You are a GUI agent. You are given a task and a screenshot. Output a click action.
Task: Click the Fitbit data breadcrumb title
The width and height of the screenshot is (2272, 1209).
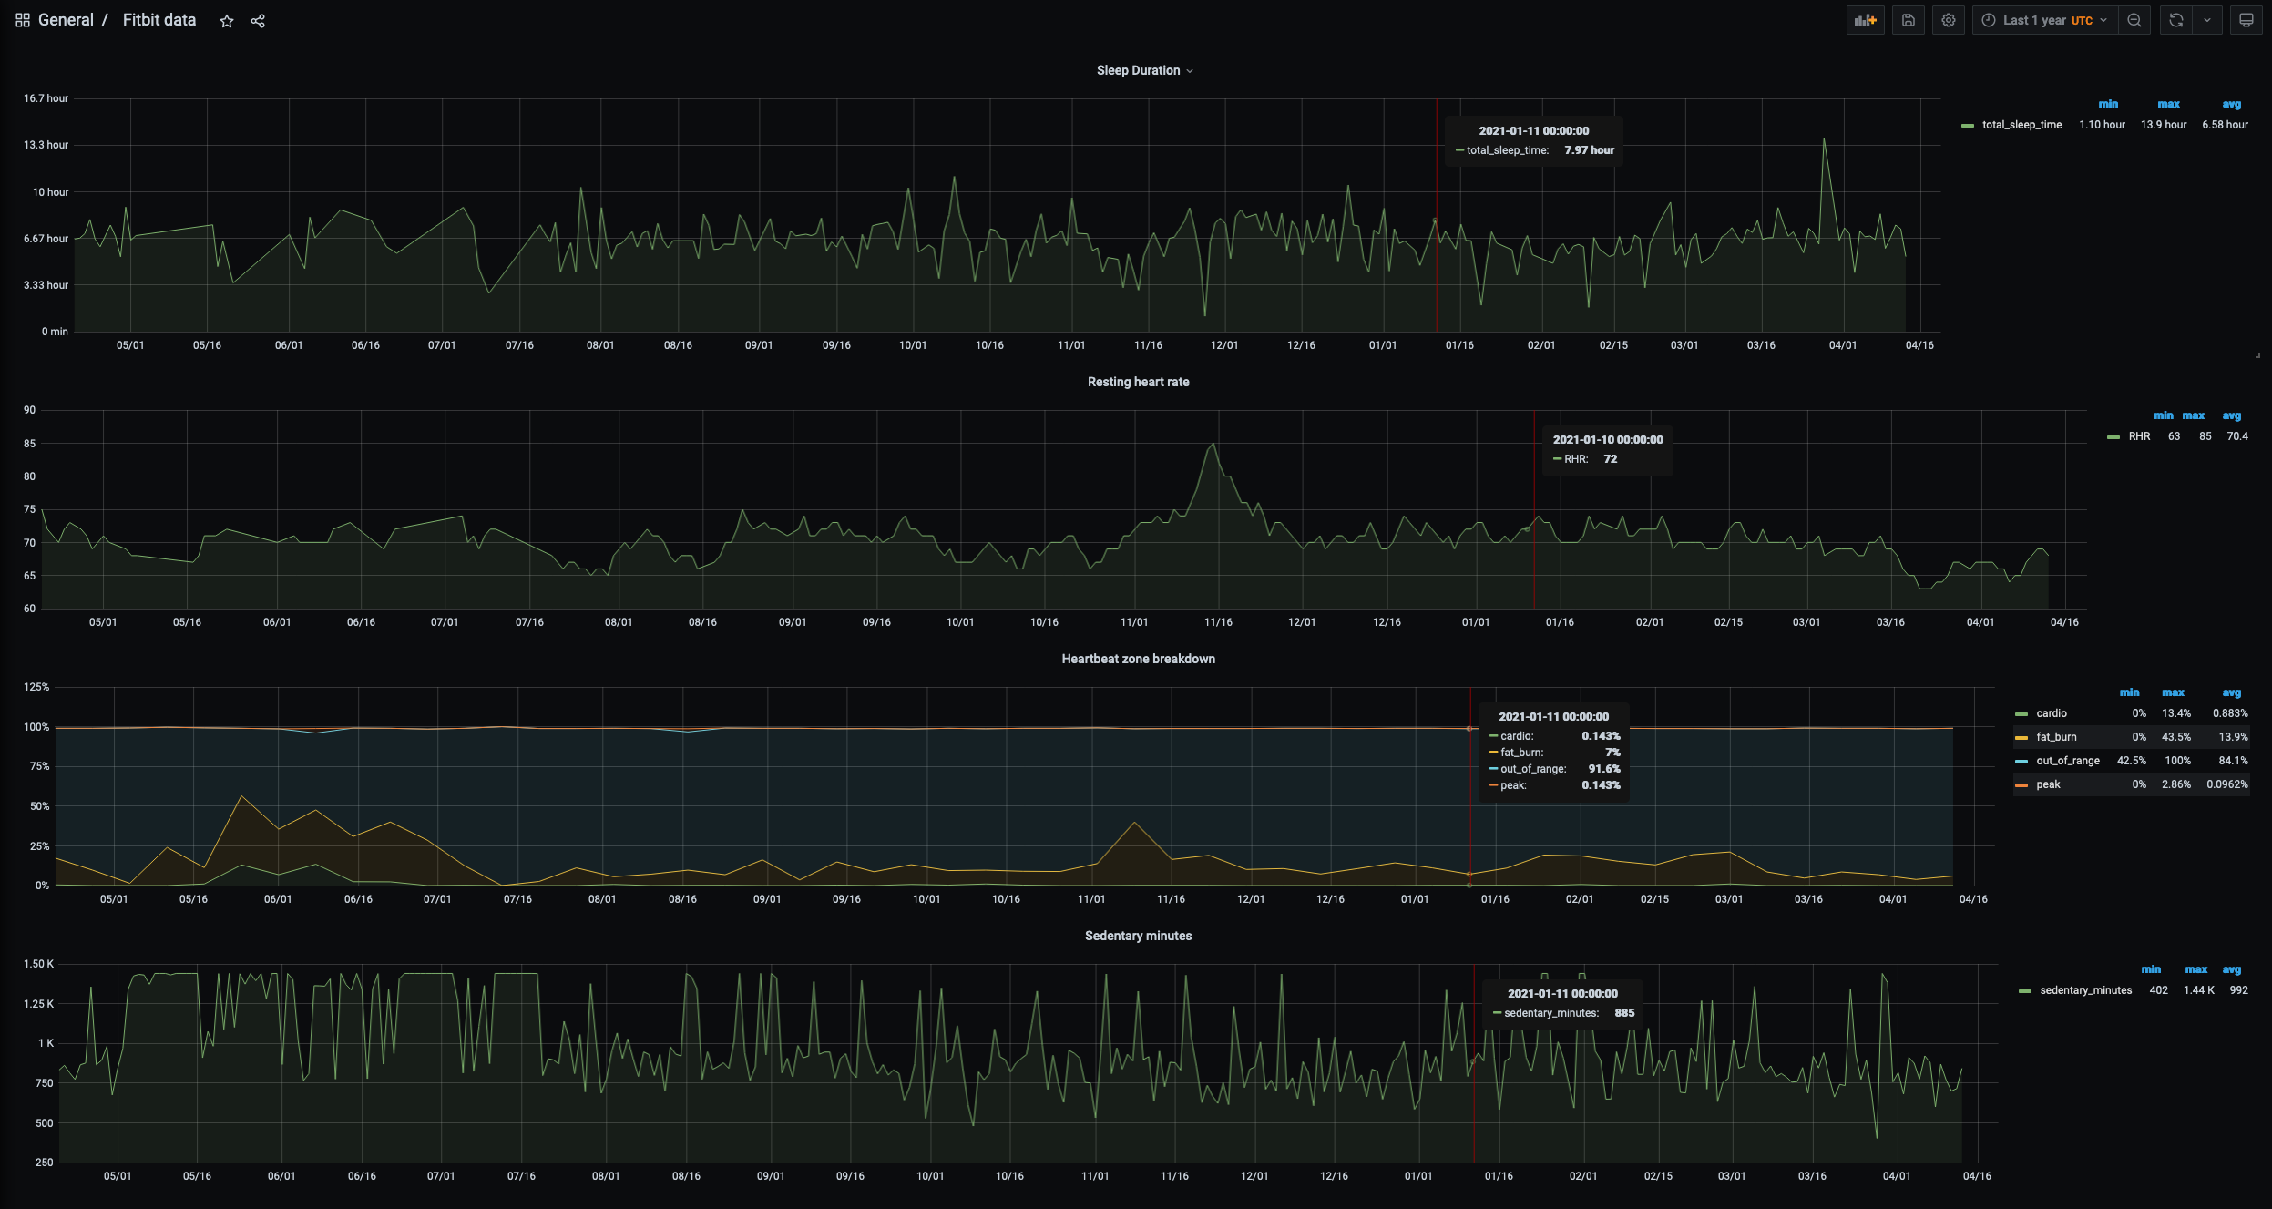[x=159, y=20]
